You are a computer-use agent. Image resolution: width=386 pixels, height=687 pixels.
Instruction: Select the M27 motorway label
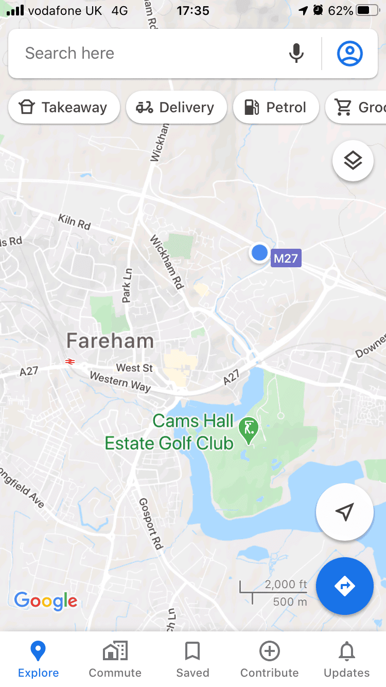286,258
